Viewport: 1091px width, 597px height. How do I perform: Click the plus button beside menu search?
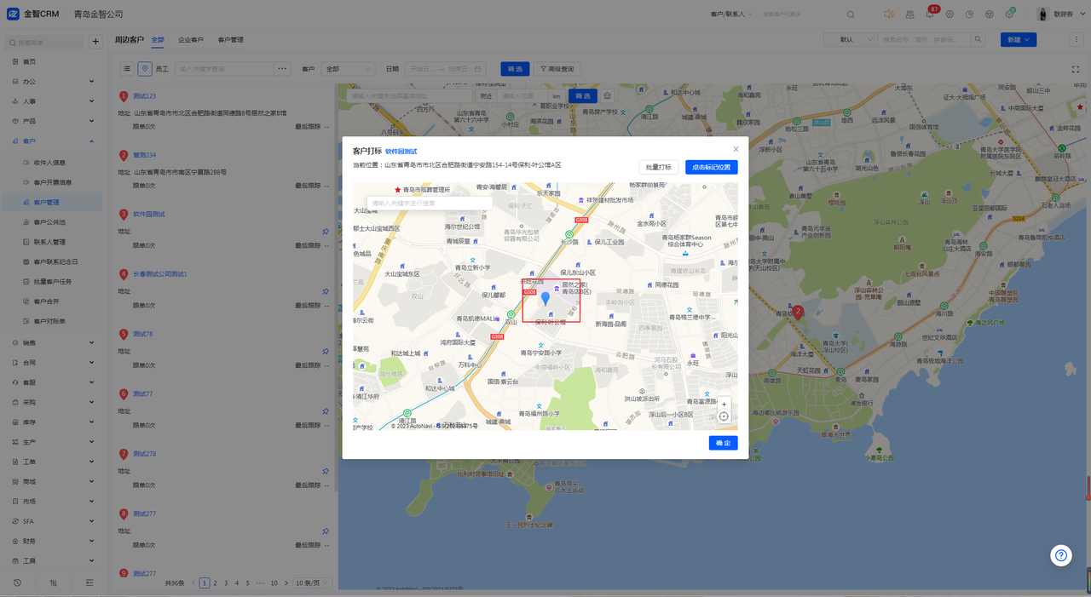click(x=95, y=42)
